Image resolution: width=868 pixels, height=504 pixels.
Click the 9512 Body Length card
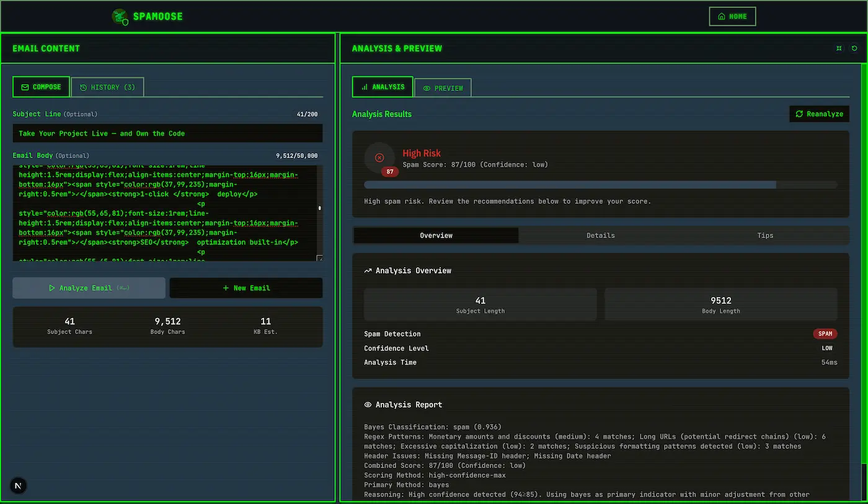click(x=721, y=304)
